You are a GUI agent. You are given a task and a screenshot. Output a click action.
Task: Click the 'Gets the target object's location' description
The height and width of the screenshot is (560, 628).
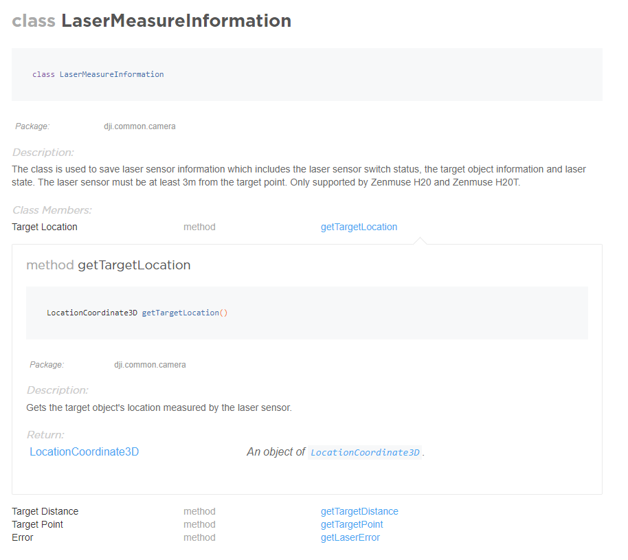coord(159,407)
